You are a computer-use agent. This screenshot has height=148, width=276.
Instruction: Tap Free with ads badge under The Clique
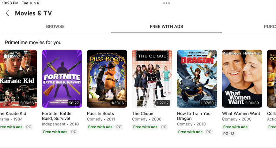[x=145, y=127]
